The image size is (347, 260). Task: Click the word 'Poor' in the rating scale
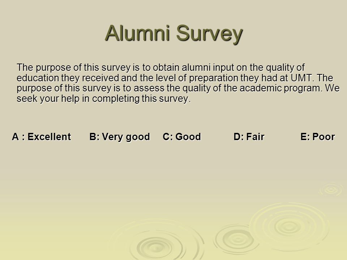pos(324,136)
